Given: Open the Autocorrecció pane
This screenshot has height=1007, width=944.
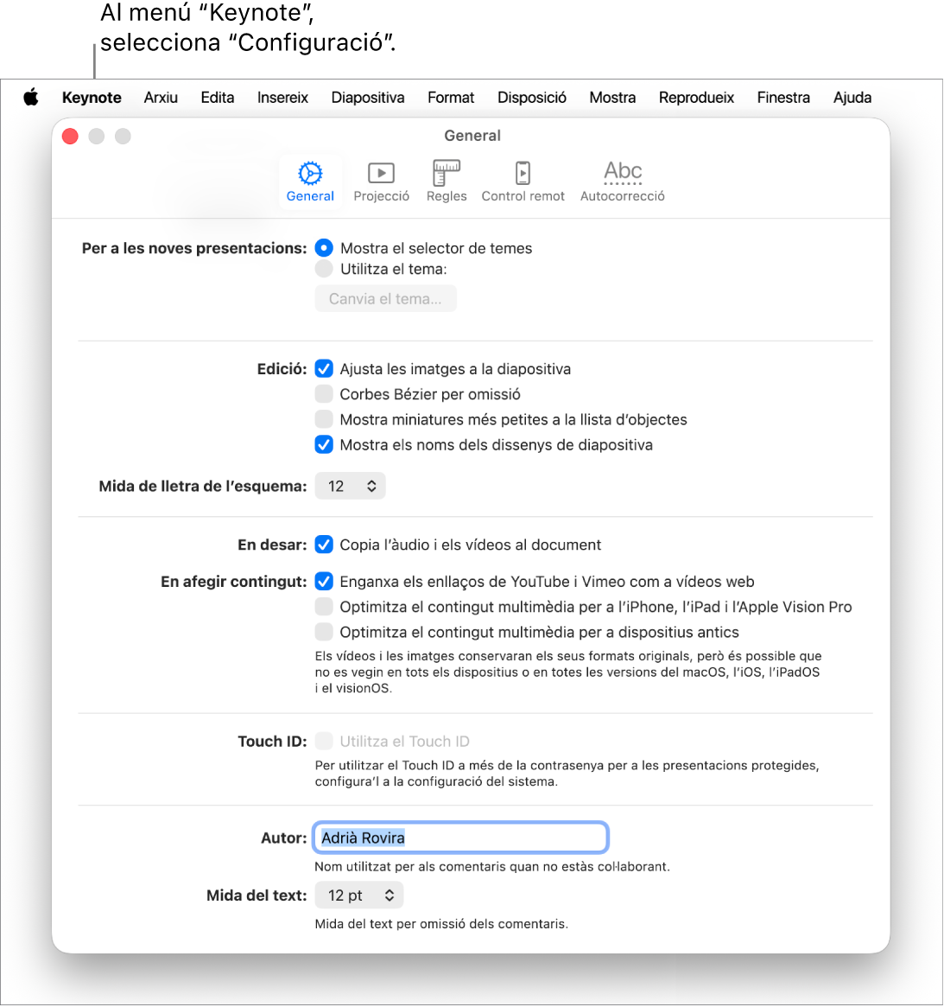Looking at the screenshot, I should tap(623, 182).
